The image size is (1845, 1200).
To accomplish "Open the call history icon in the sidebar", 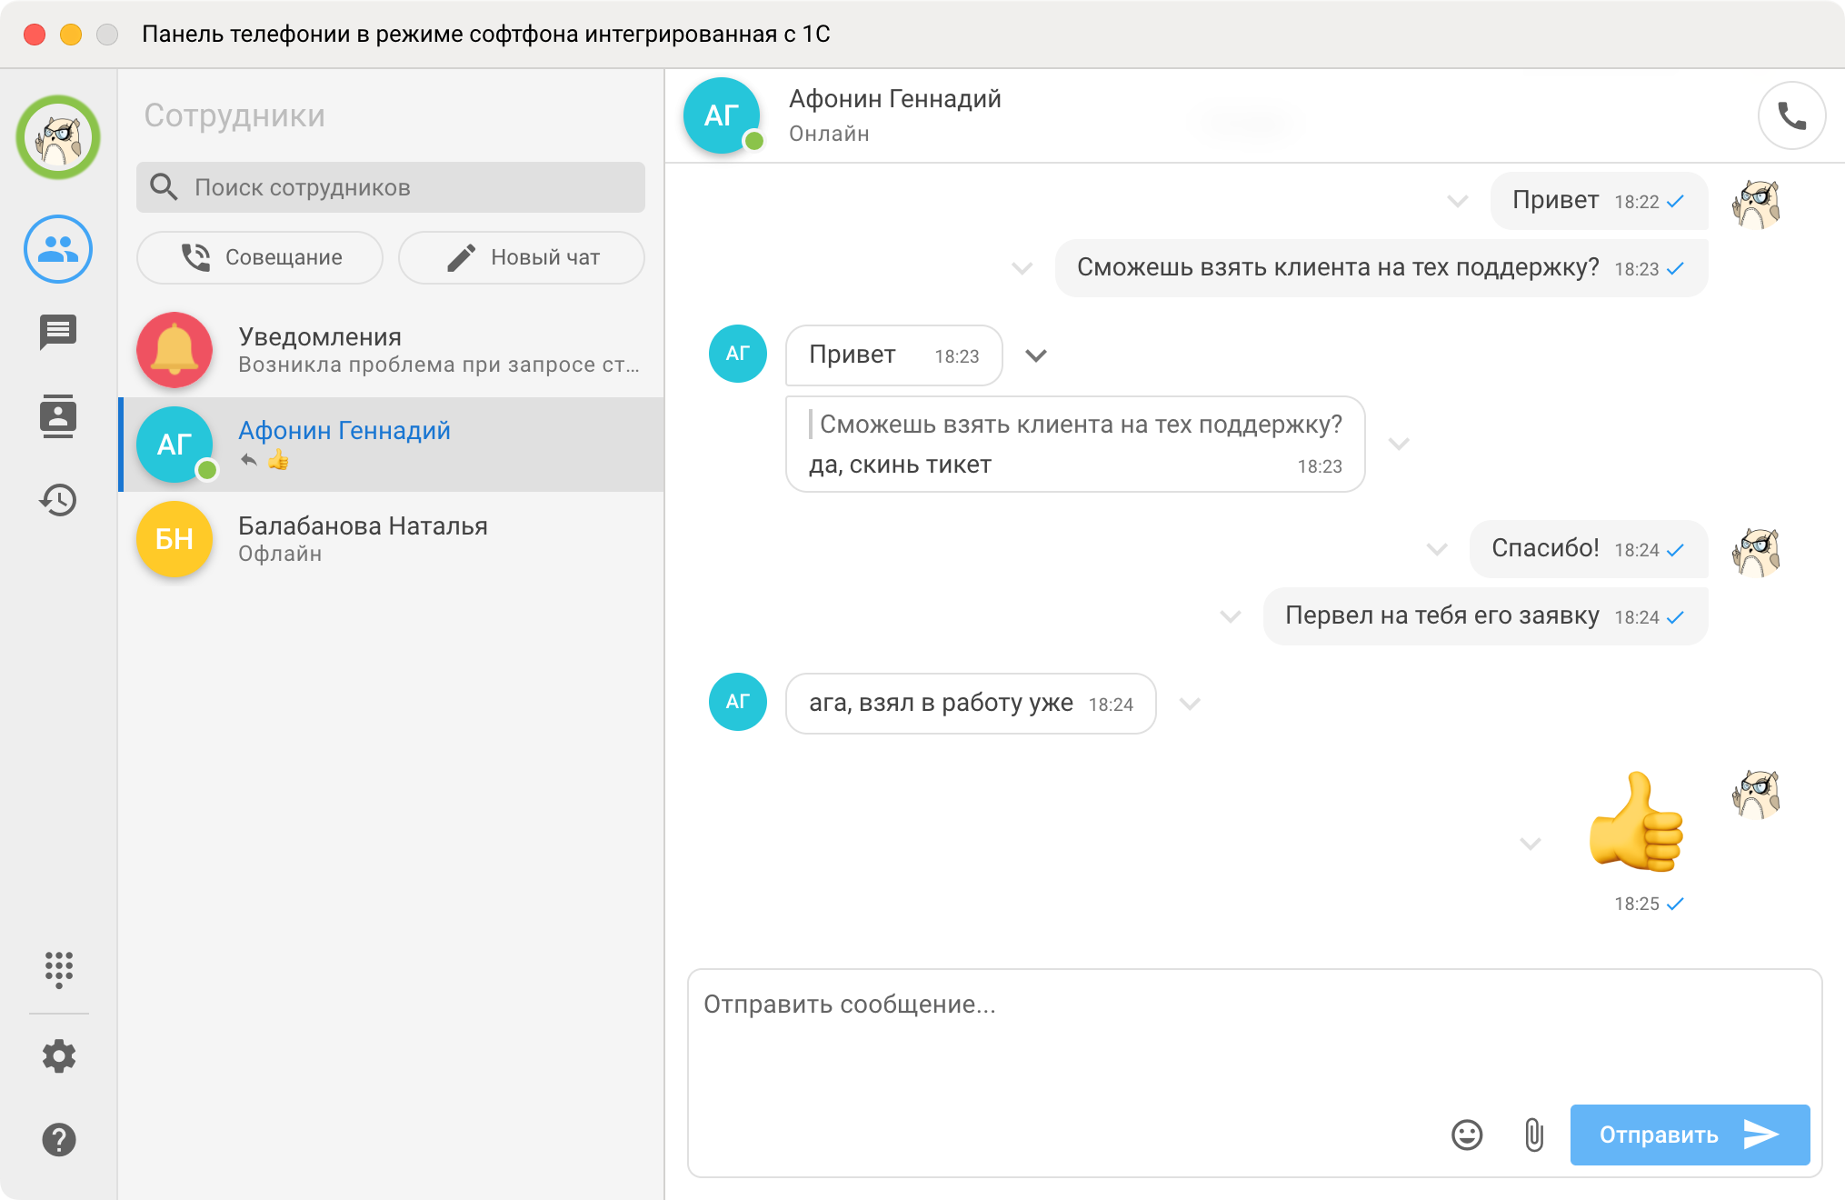I will click(x=58, y=500).
